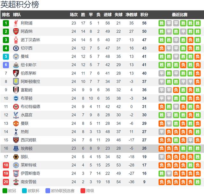Click the Arsenal club crest icon

click(16, 32)
